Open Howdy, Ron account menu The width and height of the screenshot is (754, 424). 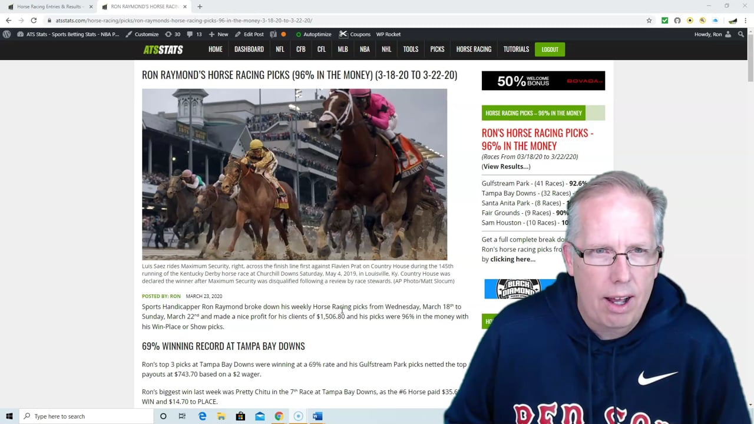click(x=713, y=34)
